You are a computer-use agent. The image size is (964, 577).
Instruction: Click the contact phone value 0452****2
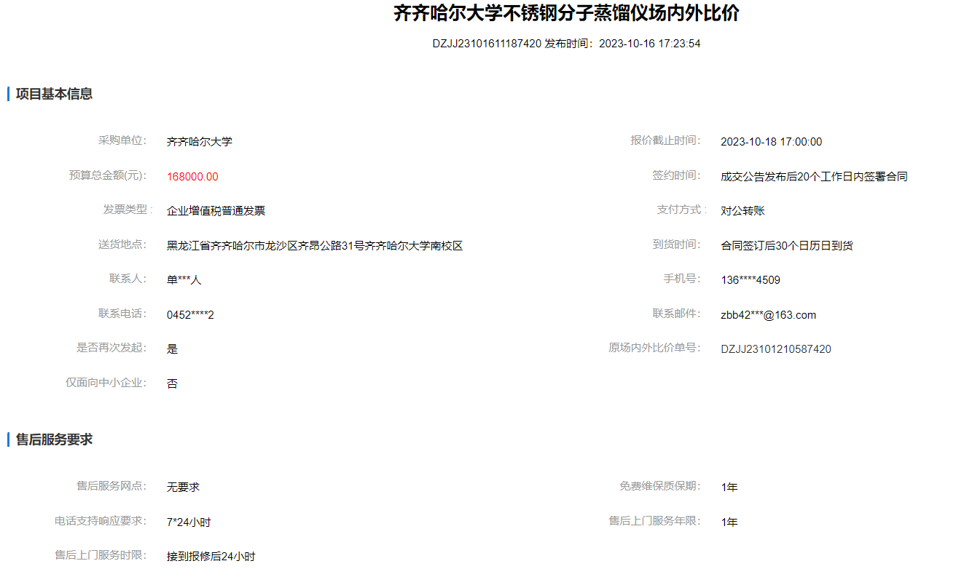click(x=190, y=315)
